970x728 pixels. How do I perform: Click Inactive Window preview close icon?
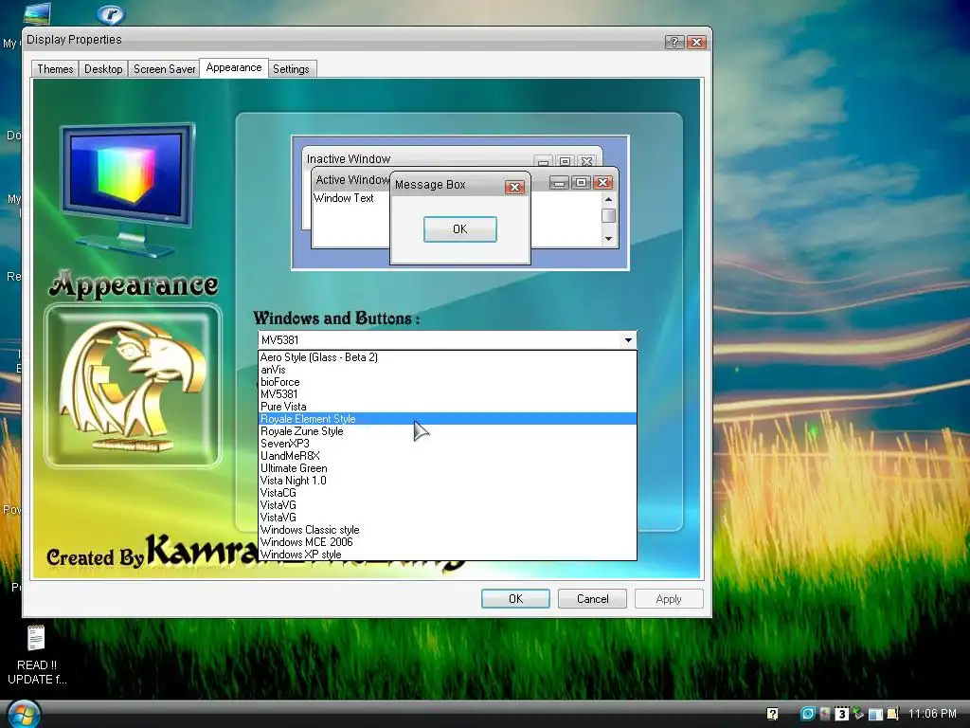[x=587, y=161]
